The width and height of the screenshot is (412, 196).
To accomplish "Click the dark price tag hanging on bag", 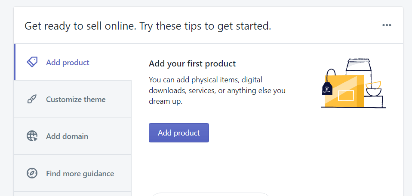I will (x=327, y=88).
